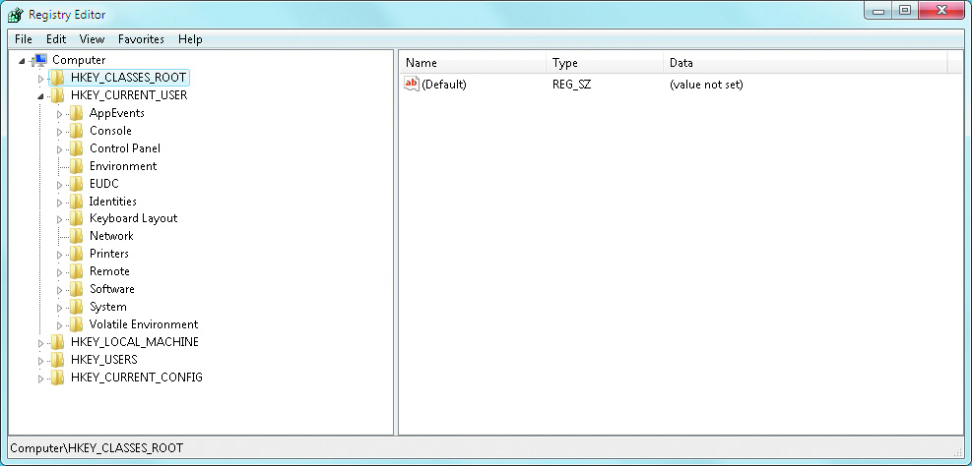
Task: Collapse the Computer root node
Action: [23, 61]
